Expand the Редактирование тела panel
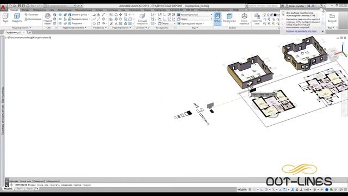Viewport: 348px width, 196px height. click(x=74, y=28)
